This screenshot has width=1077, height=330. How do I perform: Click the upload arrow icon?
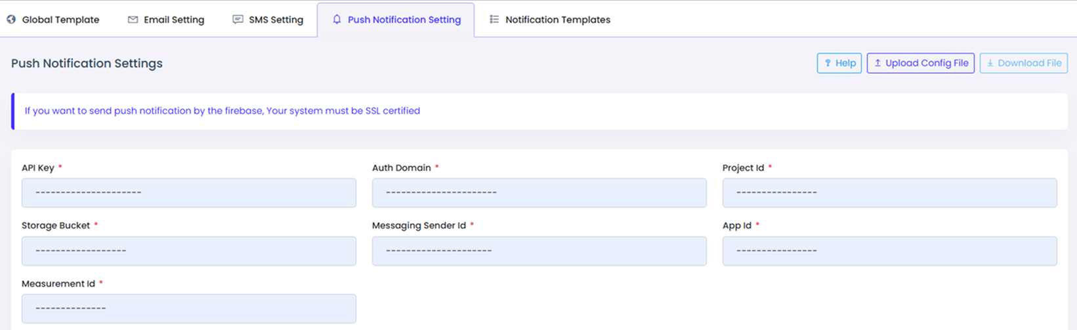877,64
